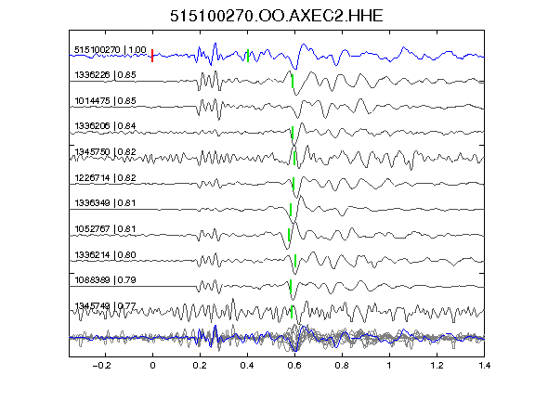Click green pick marker on trace 1336226
Image resolution: width=535 pixels, height=401 pixels.
pos(293,82)
